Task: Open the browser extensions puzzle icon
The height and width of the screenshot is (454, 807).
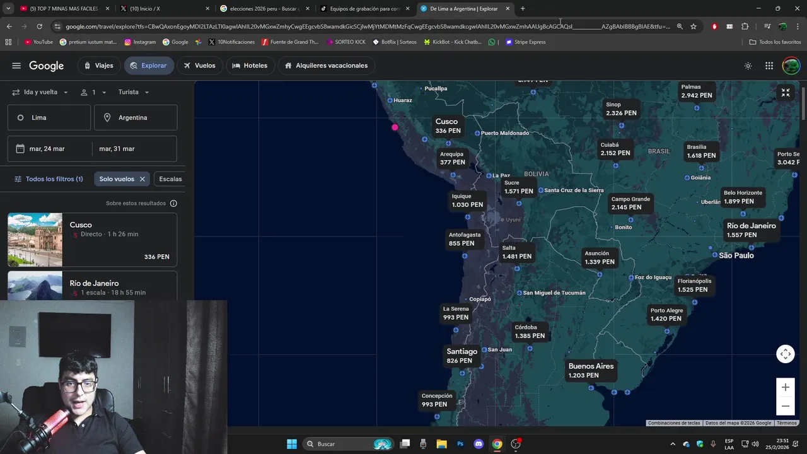Action: 745,26
